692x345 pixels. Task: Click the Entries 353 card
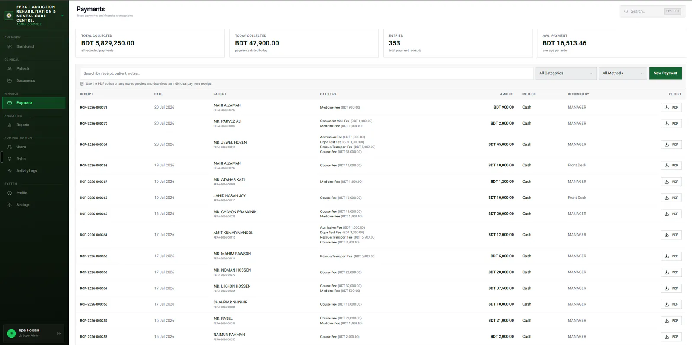point(458,43)
